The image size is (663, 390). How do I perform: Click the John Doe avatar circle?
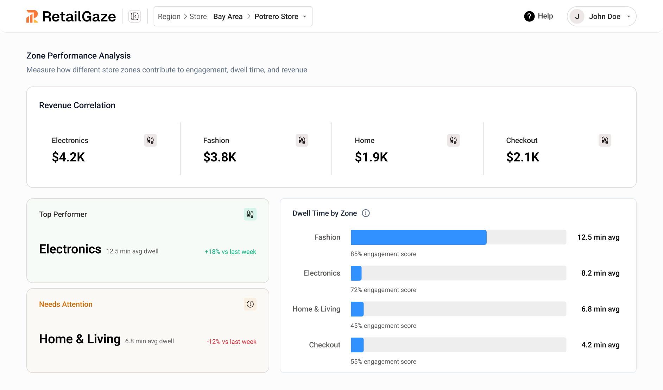point(577,17)
